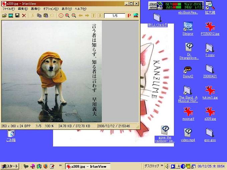The image size is (227, 170).
Task: Click the スタート button on the taskbar
Action: (10, 166)
